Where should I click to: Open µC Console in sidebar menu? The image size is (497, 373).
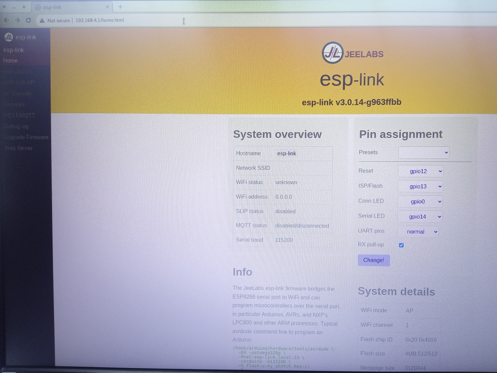pos(18,93)
